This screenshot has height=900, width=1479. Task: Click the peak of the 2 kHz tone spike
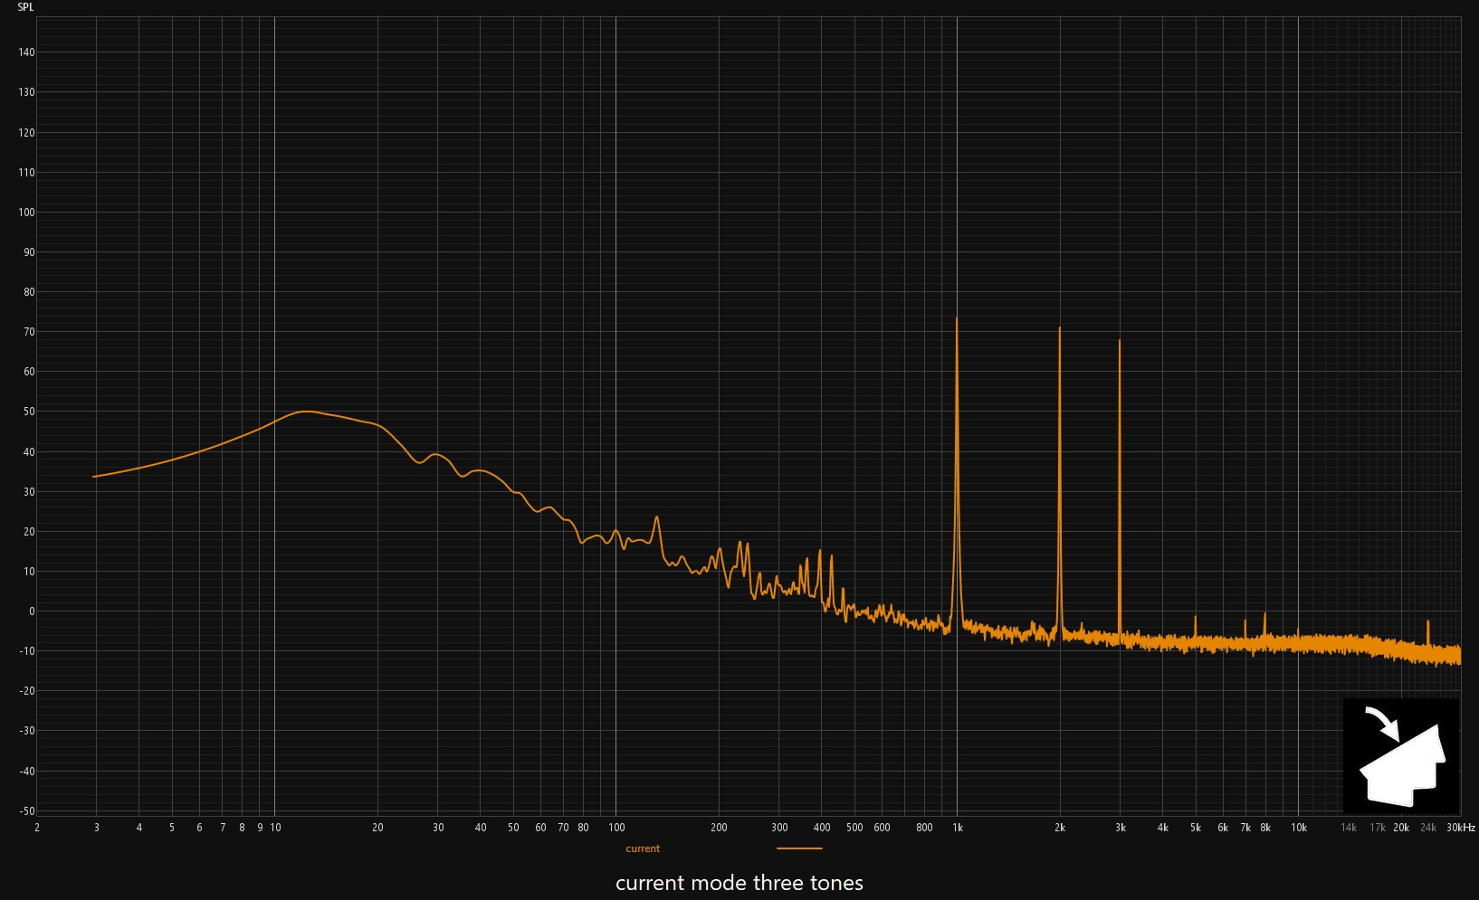tap(1060, 328)
